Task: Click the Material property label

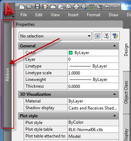Action: click(x=33, y=101)
